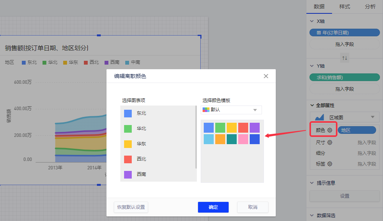Click the swap X/Y axis arrows icon
Viewport: 383px width, 221px height.
pos(345,58)
